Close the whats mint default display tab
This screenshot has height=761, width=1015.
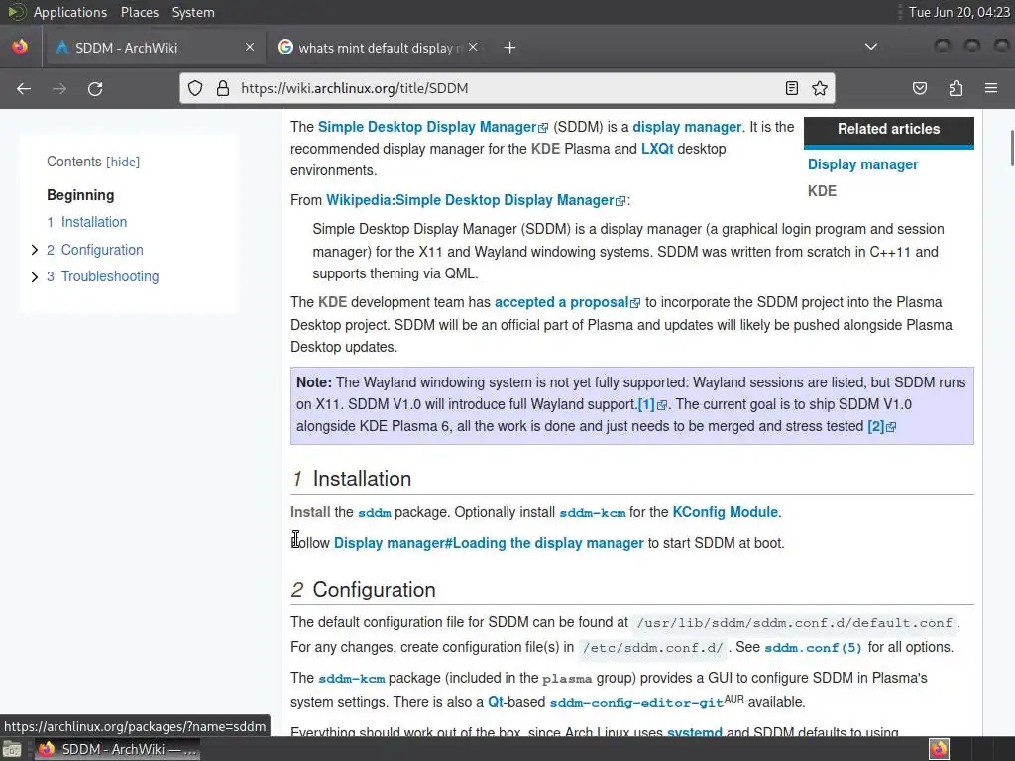(473, 48)
